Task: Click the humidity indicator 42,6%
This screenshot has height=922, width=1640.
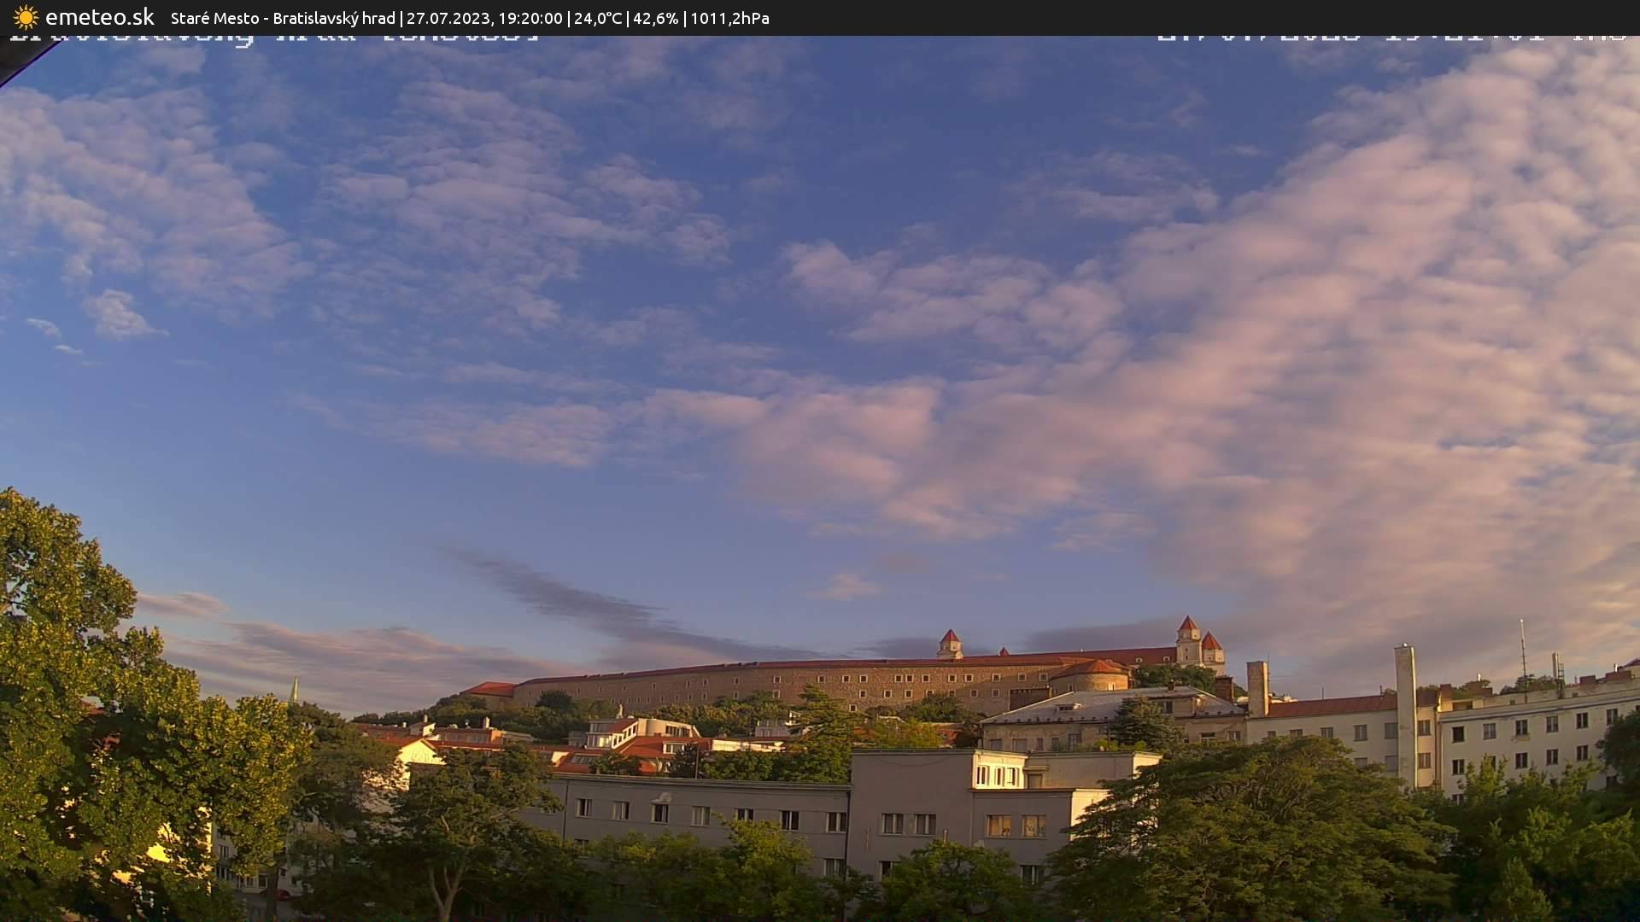Action: pos(656,17)
